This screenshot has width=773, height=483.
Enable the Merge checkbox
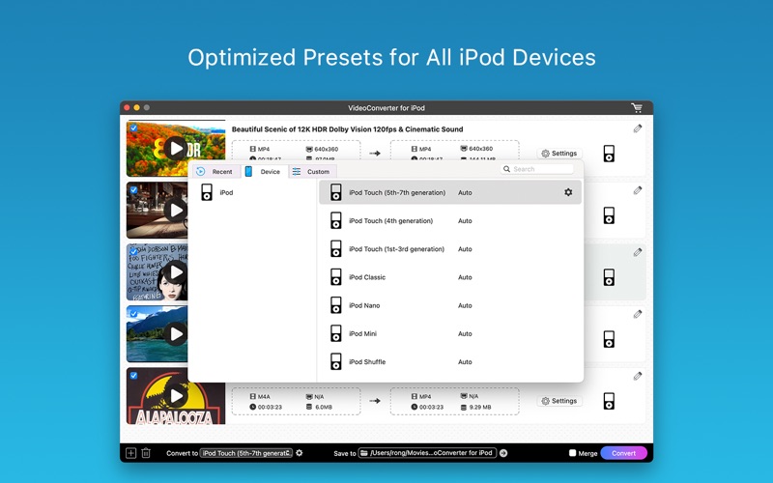point(572,453)
